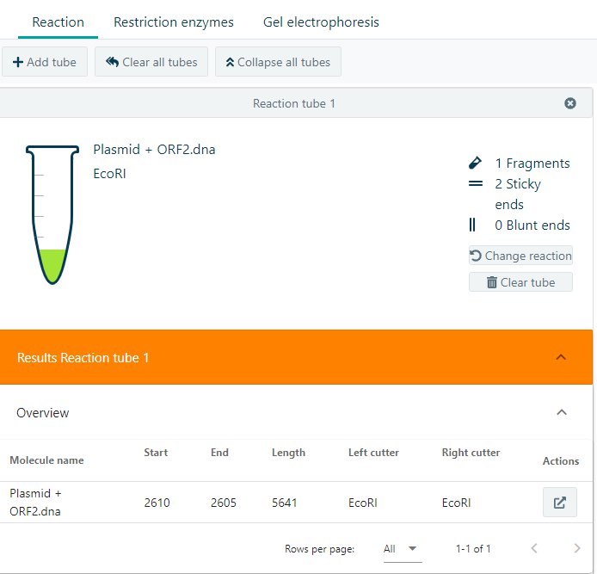Go to next results page arrow
The image size is (597, 574).
pyautogui.click(x=577, y=548)
